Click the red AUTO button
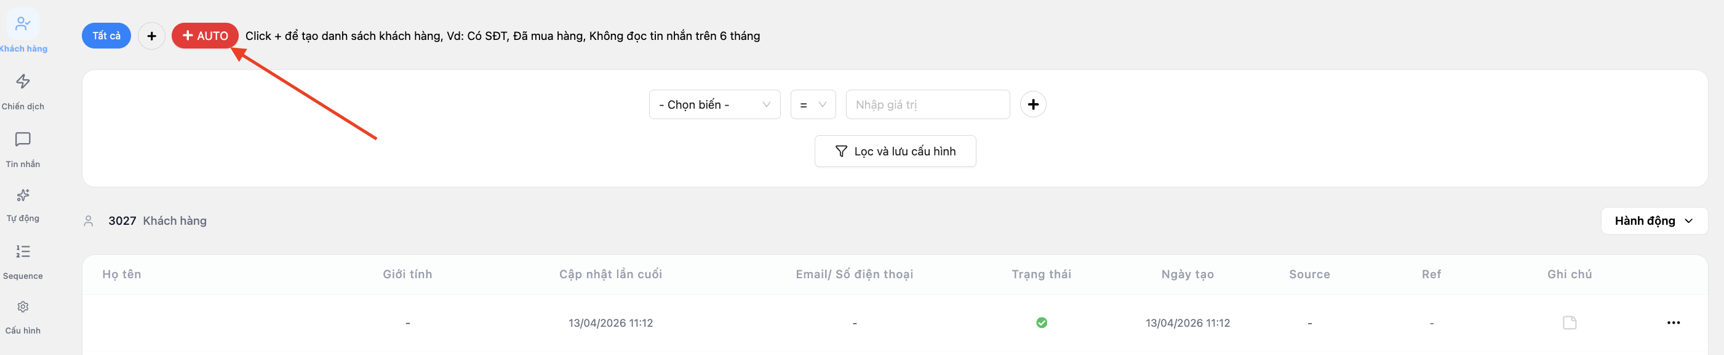This screenshot has height=355, width=1724. 205,36
